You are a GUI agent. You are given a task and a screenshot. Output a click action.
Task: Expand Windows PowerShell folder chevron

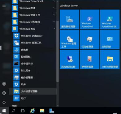(x=54, y=1)
